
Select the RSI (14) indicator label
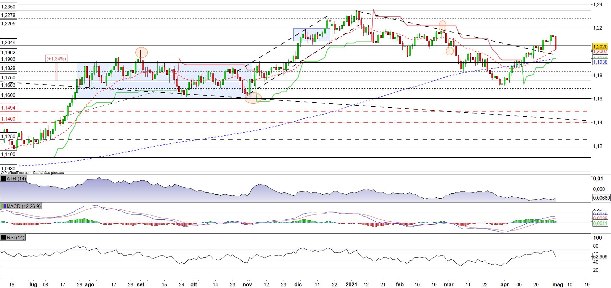(x=16, y=238)
